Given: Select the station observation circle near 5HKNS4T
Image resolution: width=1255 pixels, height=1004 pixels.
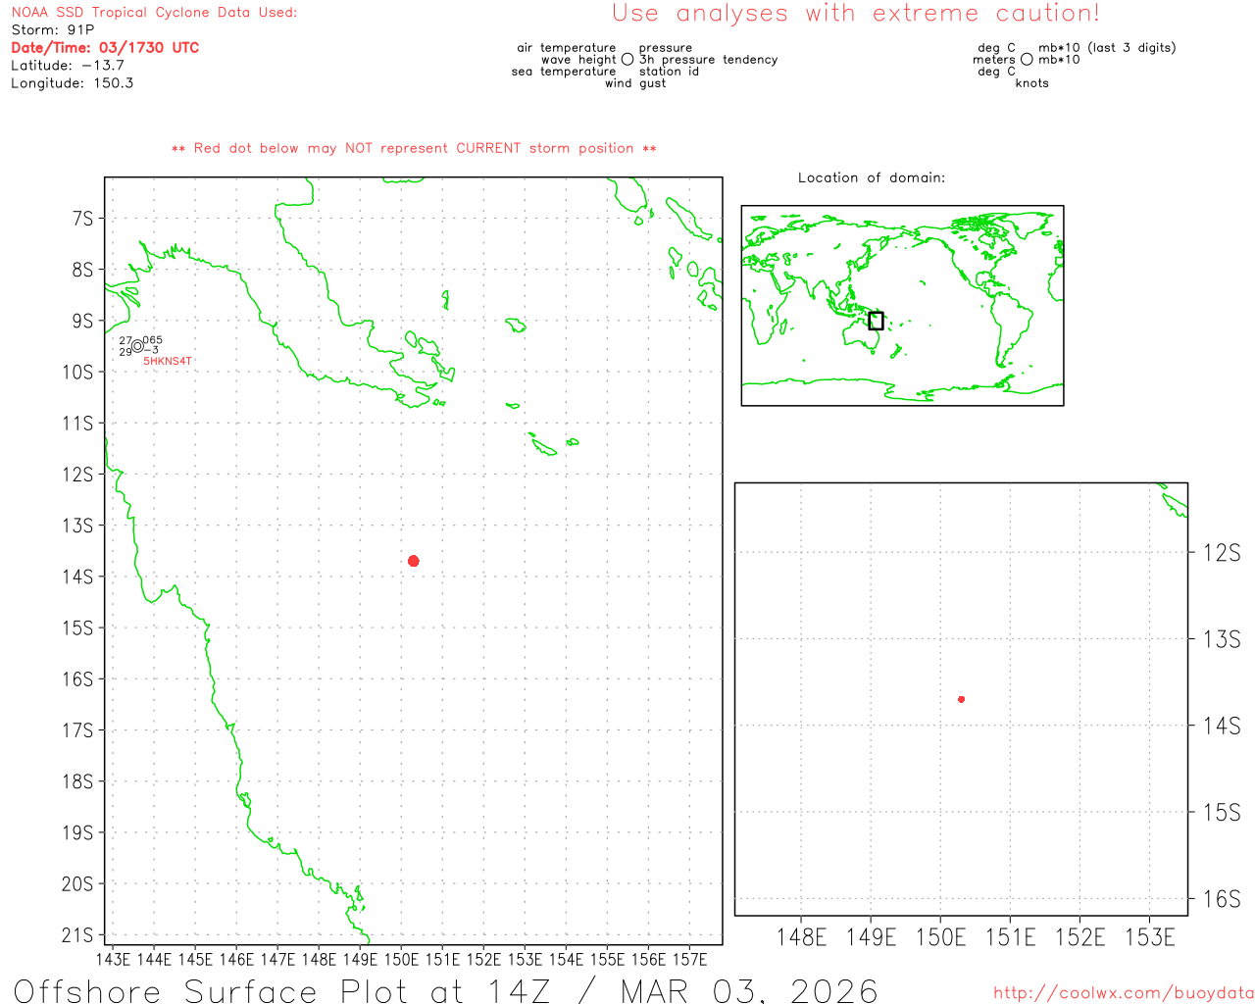Looking at the screenshot, I should (x=137, y=346).
